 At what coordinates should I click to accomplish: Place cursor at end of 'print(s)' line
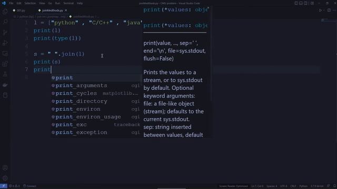click(x=61, y=62)
